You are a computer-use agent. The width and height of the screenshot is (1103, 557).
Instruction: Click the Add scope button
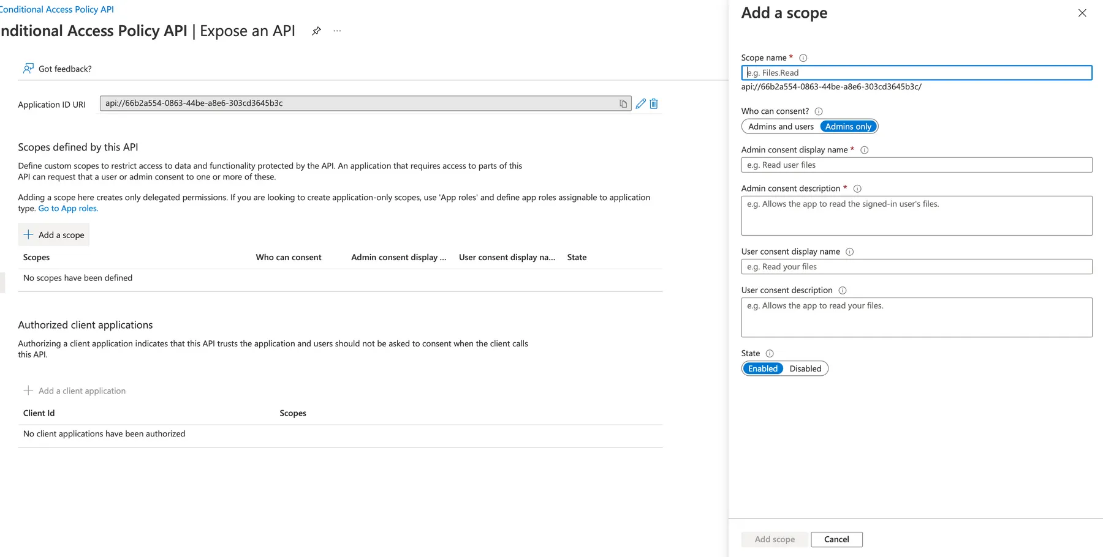tap(775, 539)
